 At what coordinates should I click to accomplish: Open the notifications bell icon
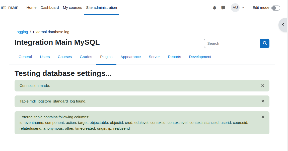[x=214, y=8]
